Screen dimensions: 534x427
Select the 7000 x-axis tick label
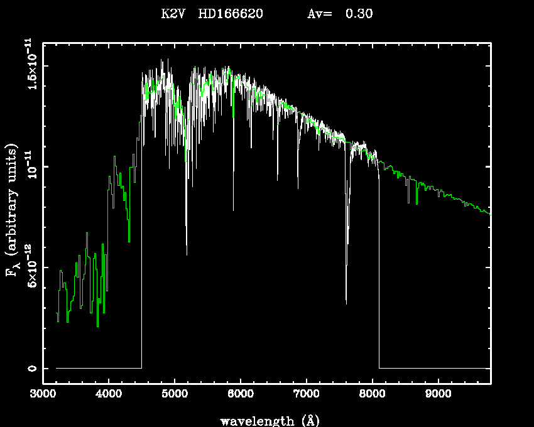[x=306, y=394]
